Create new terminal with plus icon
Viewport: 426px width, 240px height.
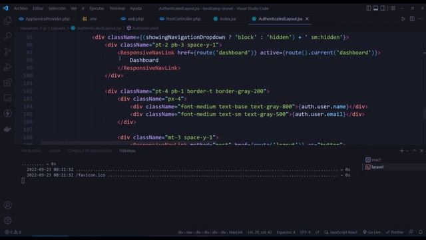tap(401, 151)
